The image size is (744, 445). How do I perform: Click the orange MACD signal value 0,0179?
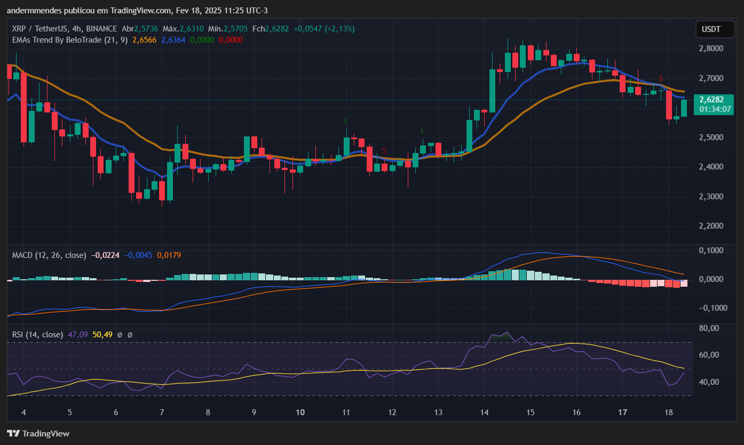169,255
